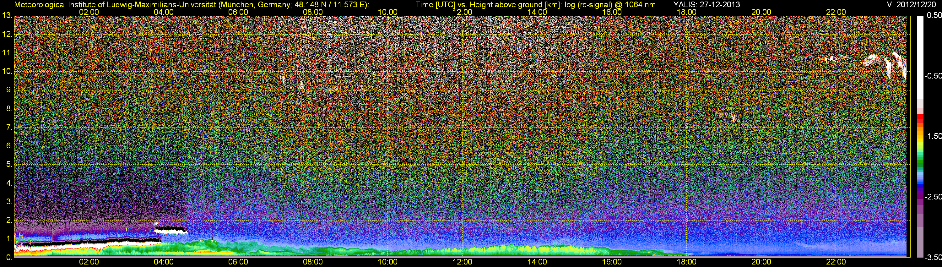Screen dimensions: 942x267
Task: Click the 10:00 label on the bottom time axis
Action: [x=387, y=262]
